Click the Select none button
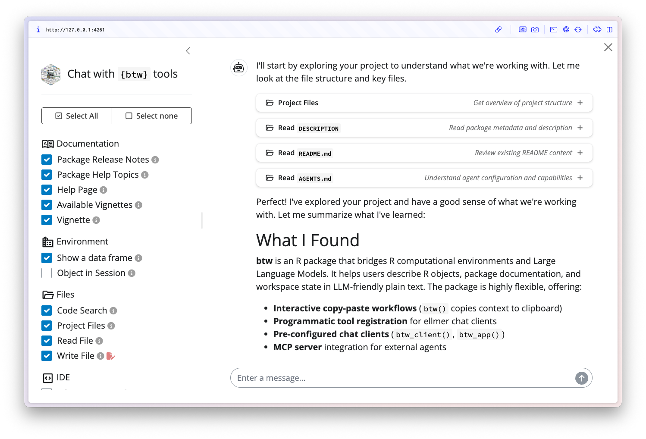 tap(151, 116)
